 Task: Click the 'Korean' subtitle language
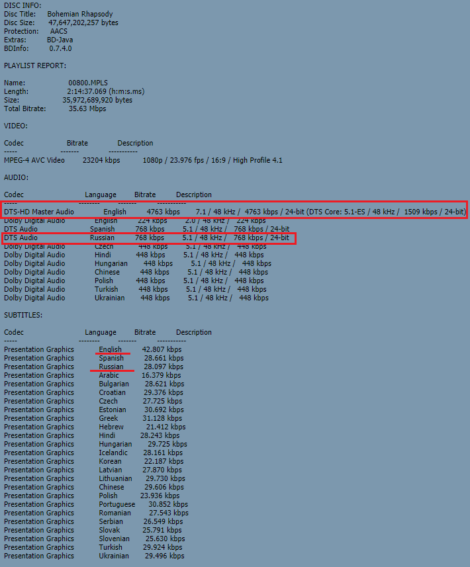(x=110, y=461)
